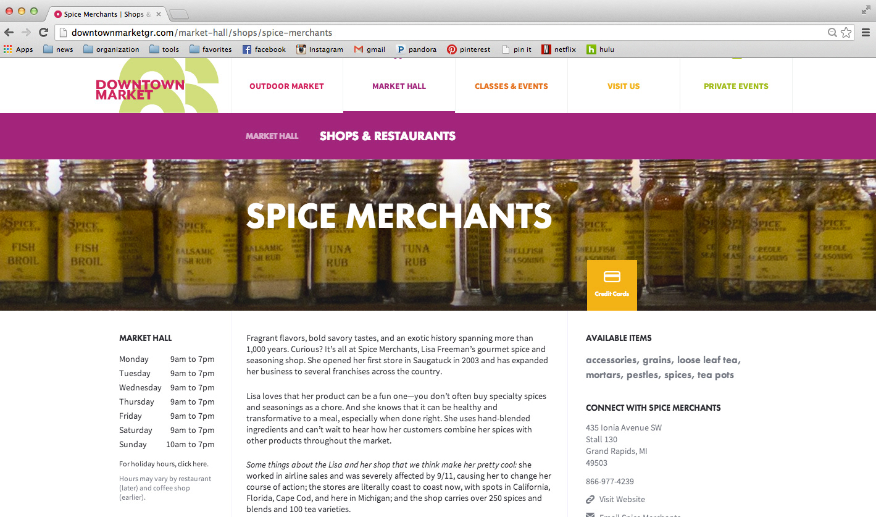
Task: Open the Instagram bookmark
Action: 320,49
